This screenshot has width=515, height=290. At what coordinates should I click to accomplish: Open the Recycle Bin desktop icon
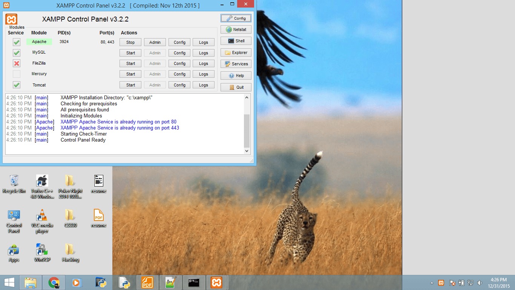pyautogui.click(x=14, y=184)
